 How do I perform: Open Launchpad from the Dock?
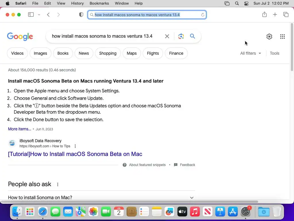pos(30,212)
